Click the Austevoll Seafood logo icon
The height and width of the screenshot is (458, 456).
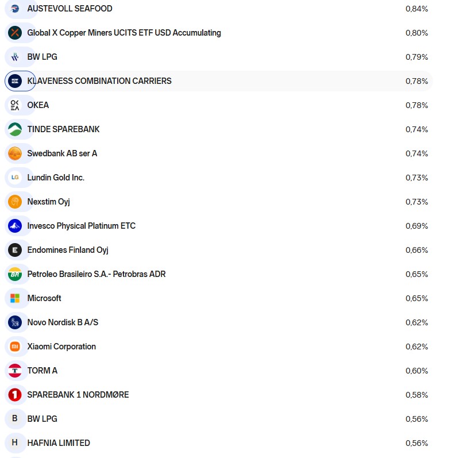point(15,9)
